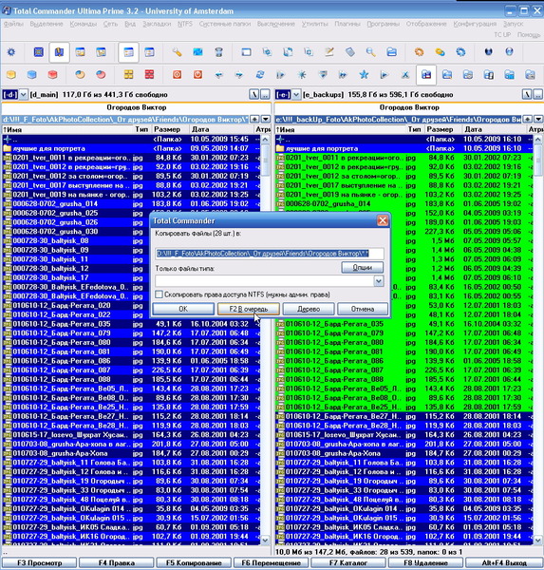Click the blue gear settings toolbar icon
The image size is (544, 570).
point(11,52)
